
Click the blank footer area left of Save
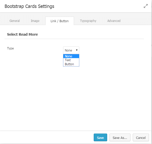coord(46,138)
